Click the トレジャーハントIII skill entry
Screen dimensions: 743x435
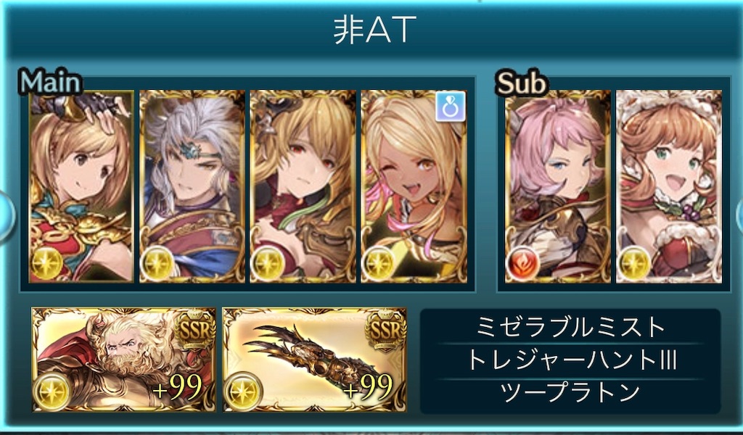[x=570, y=360]
